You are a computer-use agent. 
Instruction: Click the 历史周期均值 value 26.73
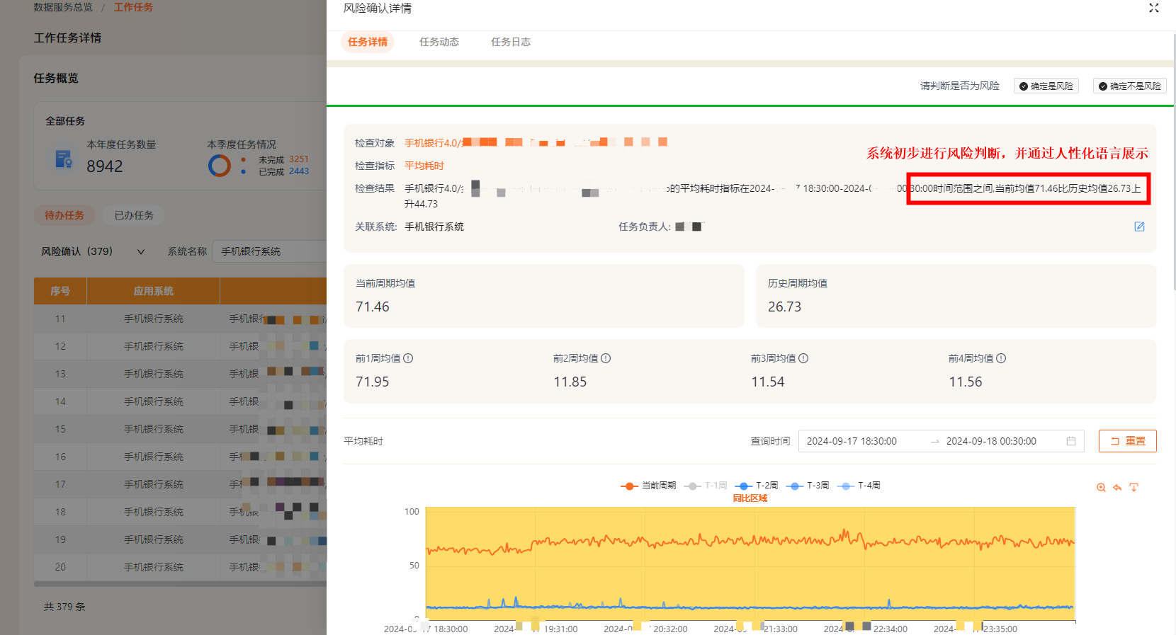pos(784,307)
